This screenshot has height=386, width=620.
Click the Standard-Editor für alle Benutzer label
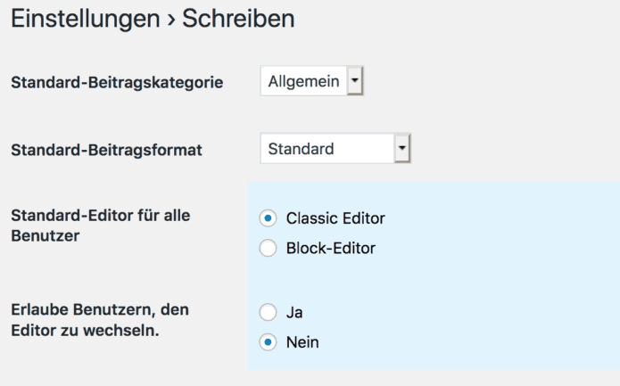point(100,226)
